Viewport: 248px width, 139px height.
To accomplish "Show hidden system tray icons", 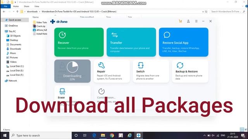I will [x=205, y=136].
